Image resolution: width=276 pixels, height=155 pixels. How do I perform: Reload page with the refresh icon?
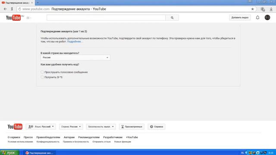tap(19, 9)
